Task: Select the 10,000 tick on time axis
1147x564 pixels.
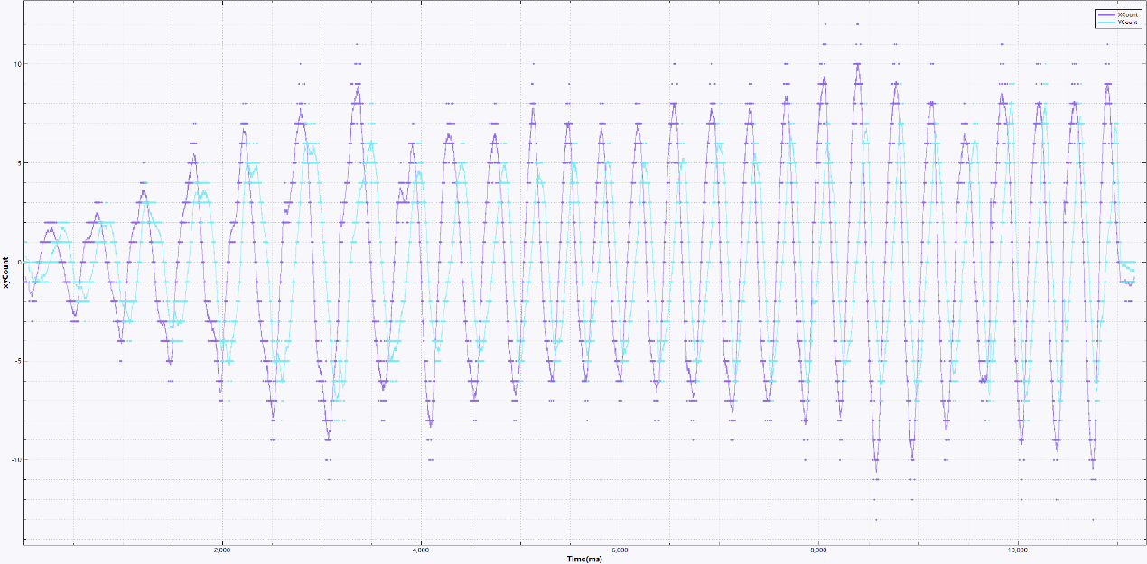Action: tap(1017, 550)
